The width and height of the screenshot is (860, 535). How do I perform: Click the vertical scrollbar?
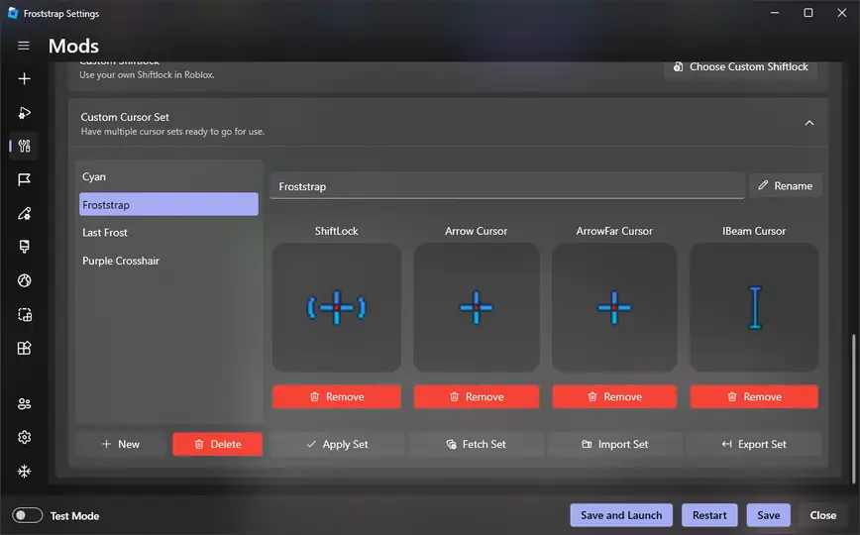[x=853, y=409]
